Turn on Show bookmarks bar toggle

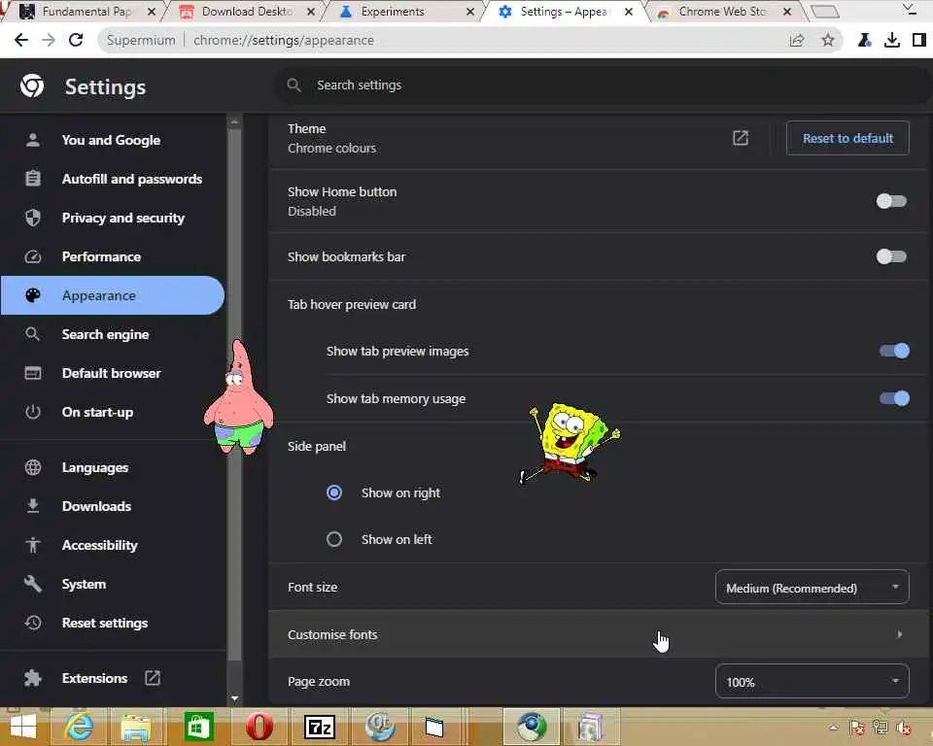click(891, 256)
